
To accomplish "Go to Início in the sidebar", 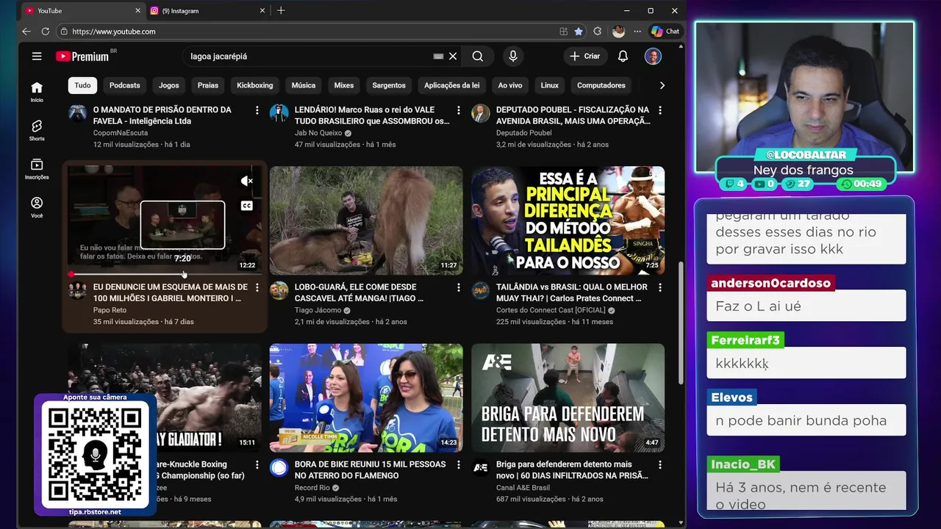I will click(x=37, y=92).
